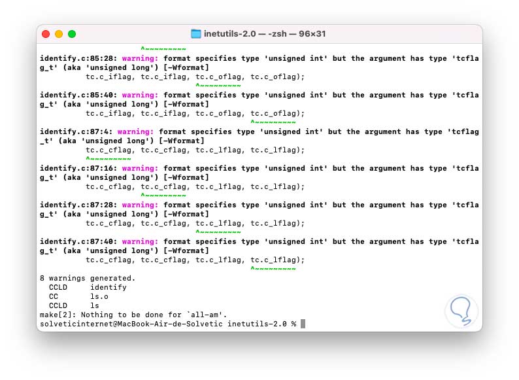Image resolution: width=519 pixels, height=380 pixels.
Task: Click the shell prompt 'solveticinternet@MacBook-Air-de-Solvetic'
Action: point(131,324)
